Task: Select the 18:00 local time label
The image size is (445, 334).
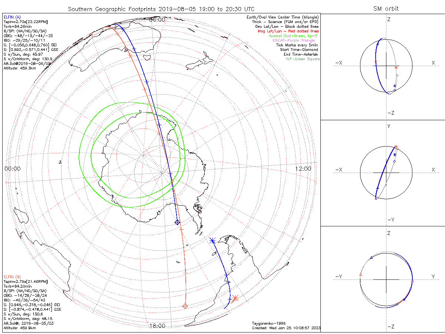Action: [157, 326]
